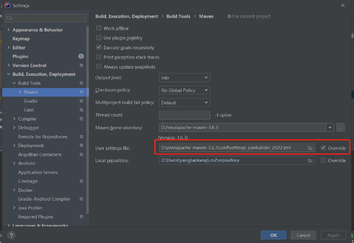The height and width of the screenshot is (243, 354).
Task: Click the project-scope icon on Gradle-Android Compiler row
Action: pyautogui.click(x=82, y=199)
